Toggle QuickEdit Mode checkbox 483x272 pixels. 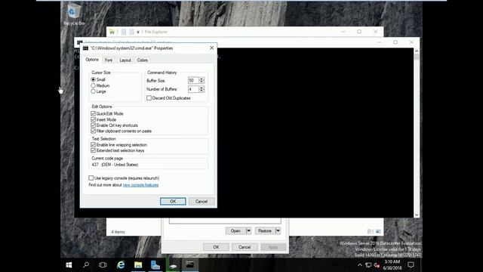tap(93, 113)
